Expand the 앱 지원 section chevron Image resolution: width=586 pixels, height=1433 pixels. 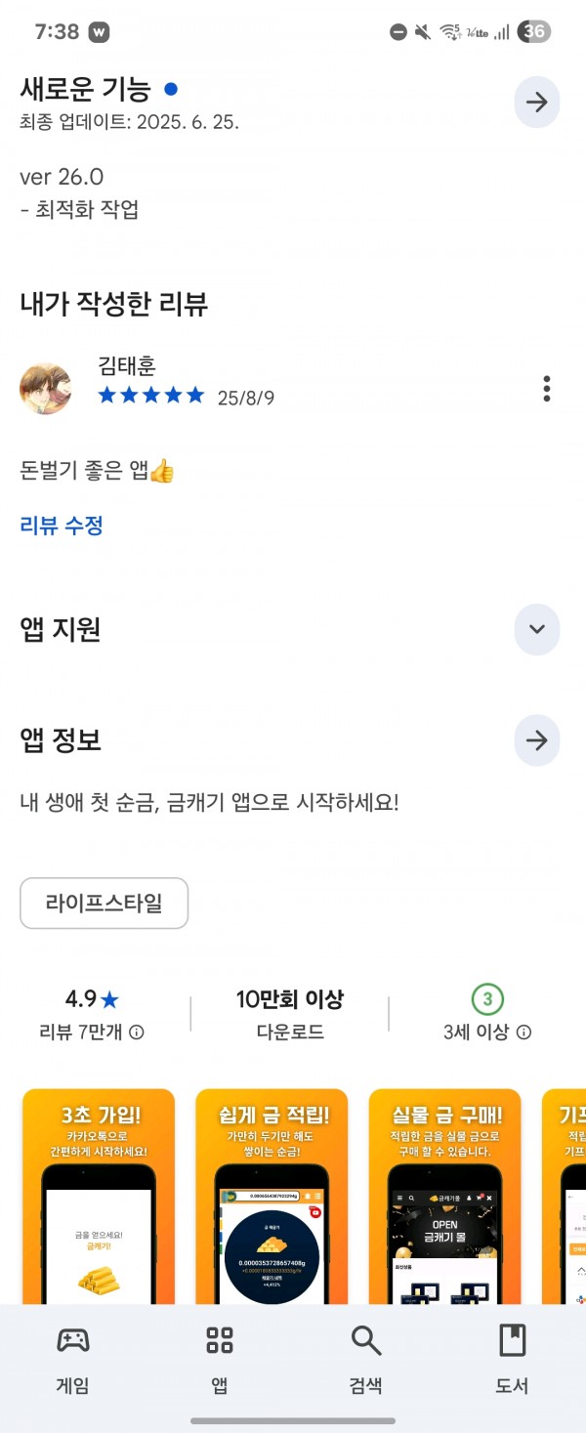pos(536,629)
